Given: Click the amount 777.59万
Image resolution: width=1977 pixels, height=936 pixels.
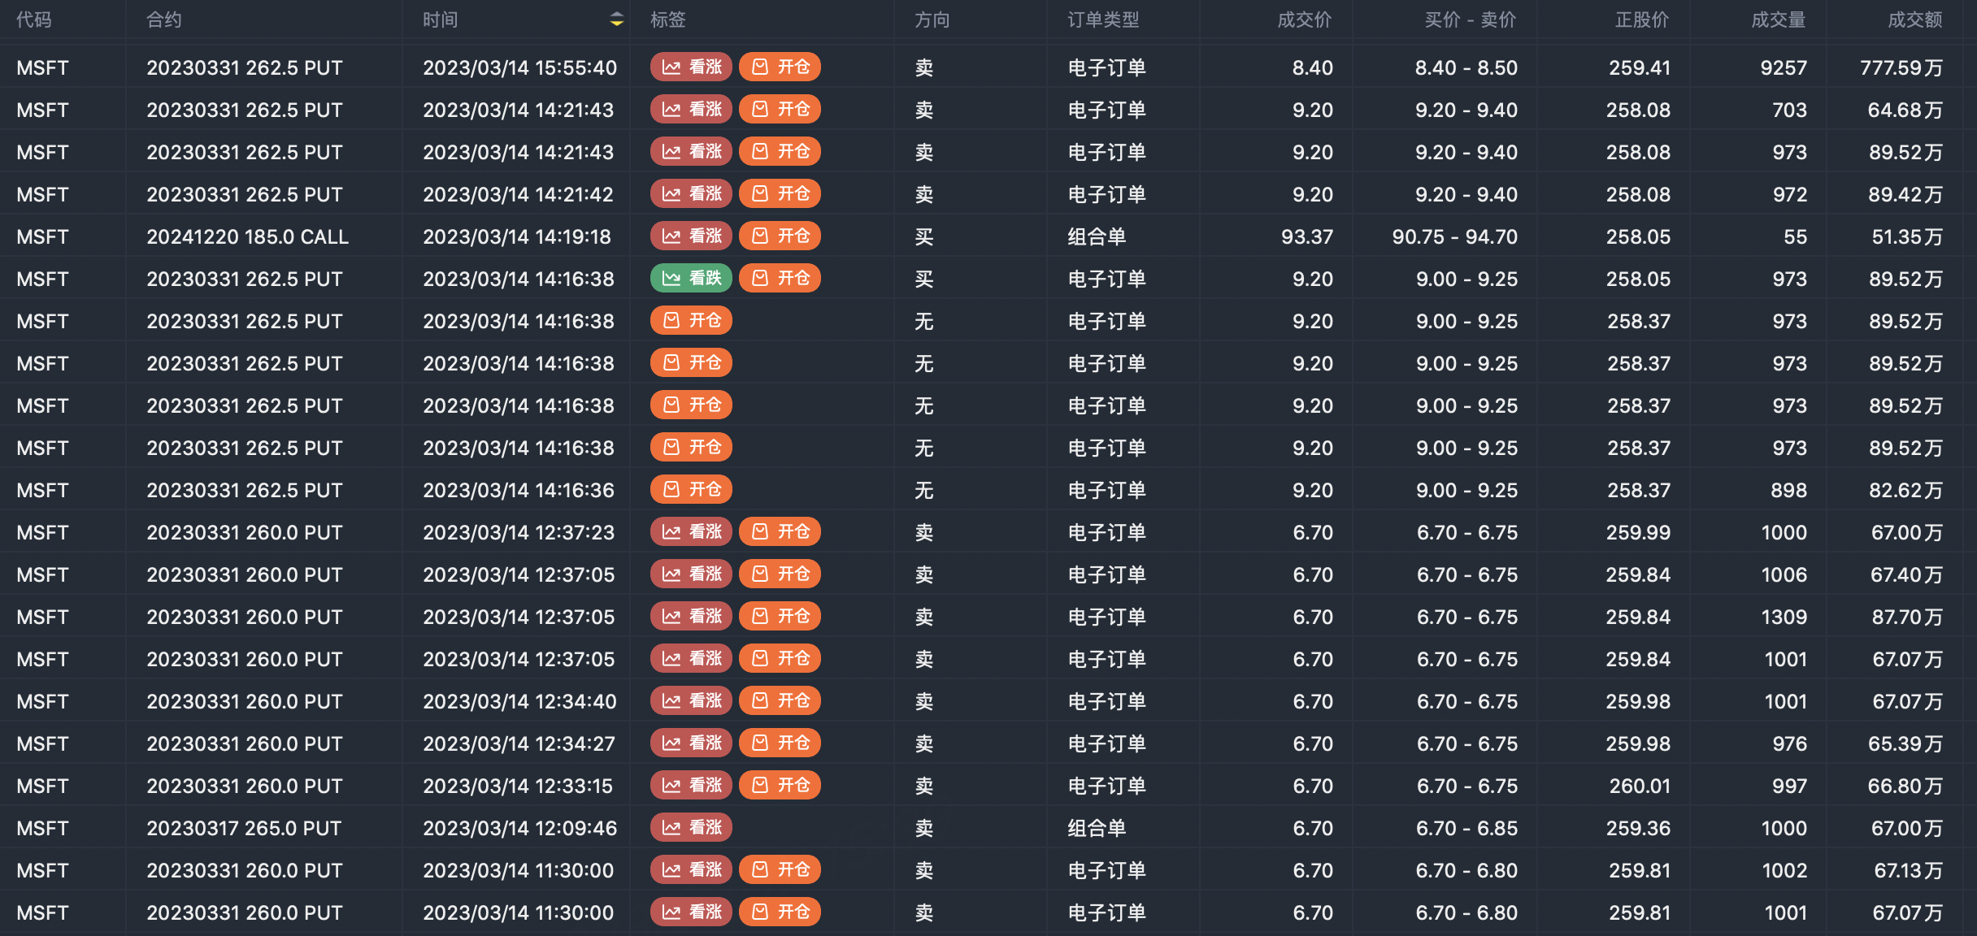Looking at the screenshot, I should [x=1901, y=67].
